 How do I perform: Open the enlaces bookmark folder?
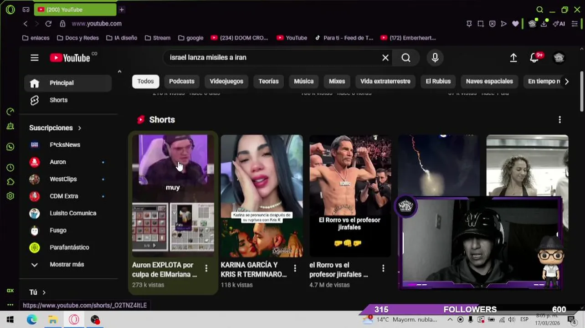pos(36,38)
